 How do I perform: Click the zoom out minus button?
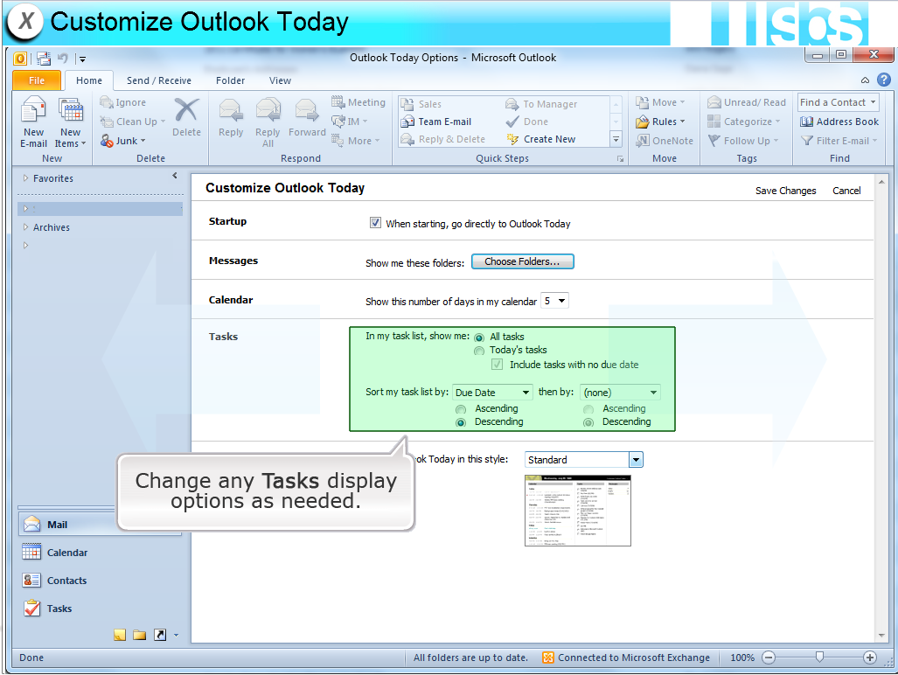click(769, 658)
